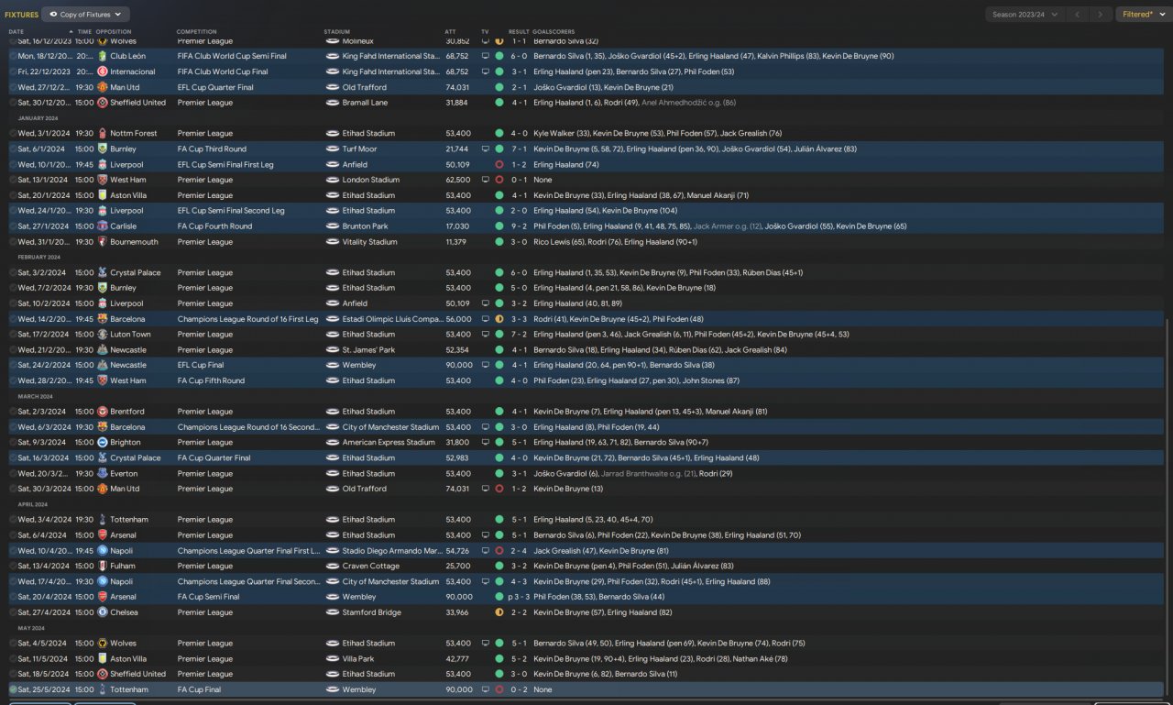Click the Bournemouth club badge
1173x705 pixels.
tap(102, 242)
